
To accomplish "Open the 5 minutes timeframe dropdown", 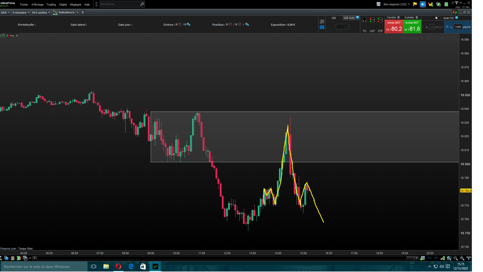I will click(21, 12).
